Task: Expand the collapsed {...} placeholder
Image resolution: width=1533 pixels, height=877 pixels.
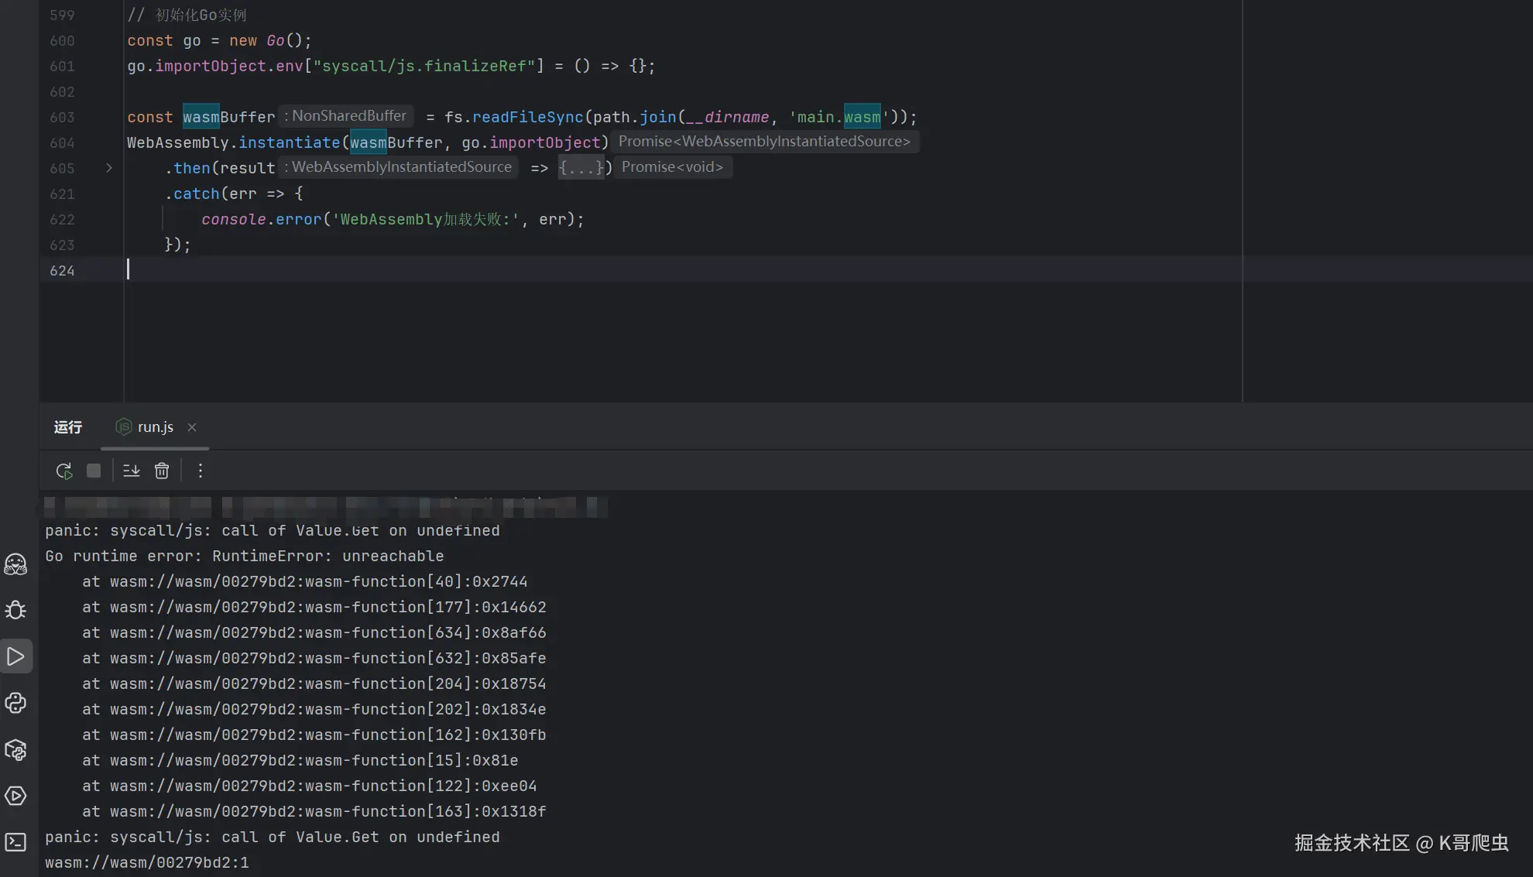Action: coord(581,168)
